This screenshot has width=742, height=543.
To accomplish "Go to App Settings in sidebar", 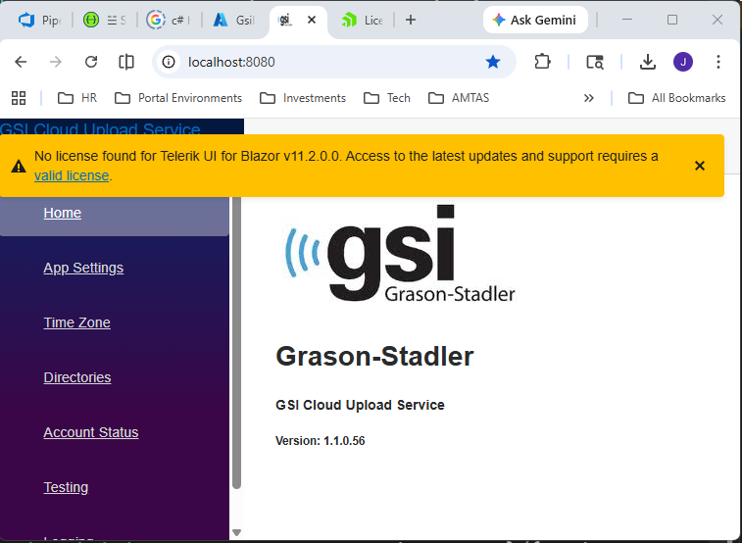I will point(83,268).
